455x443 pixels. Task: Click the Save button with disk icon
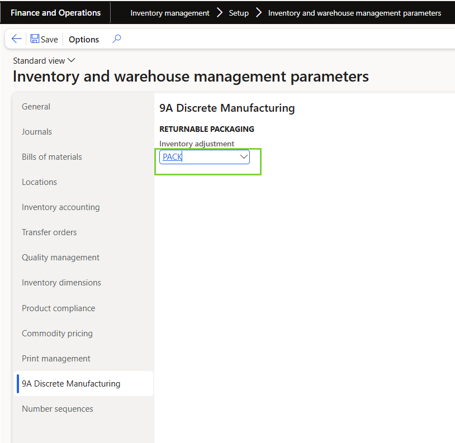click(44, 39)
